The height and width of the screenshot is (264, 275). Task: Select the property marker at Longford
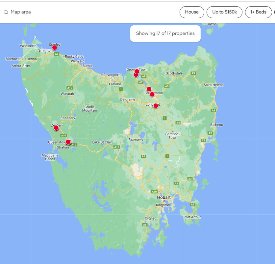[x=156, y=106]
